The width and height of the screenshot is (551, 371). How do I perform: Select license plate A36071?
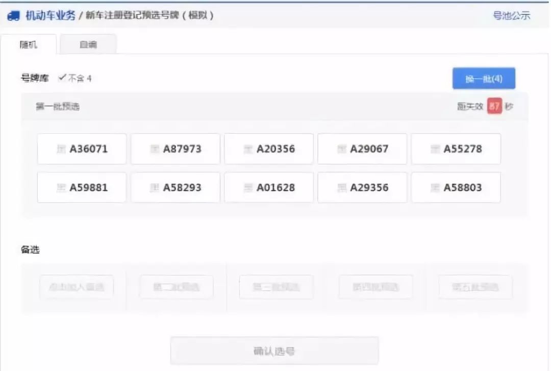click(82, 149)
